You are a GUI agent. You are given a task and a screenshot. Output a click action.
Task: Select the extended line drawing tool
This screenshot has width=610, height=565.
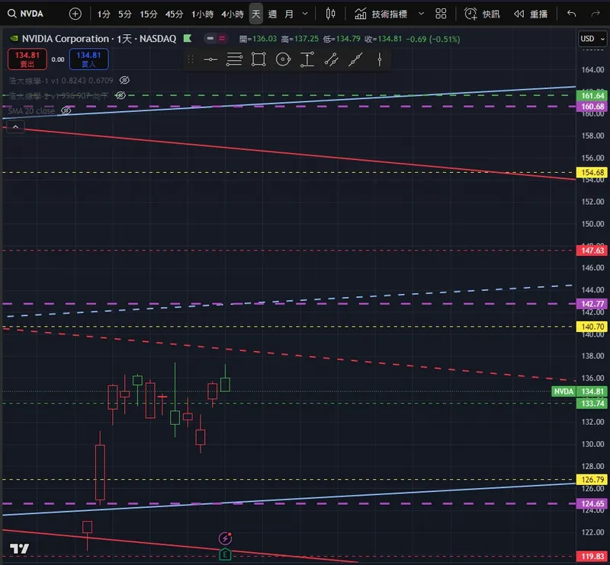click(355, 59)
